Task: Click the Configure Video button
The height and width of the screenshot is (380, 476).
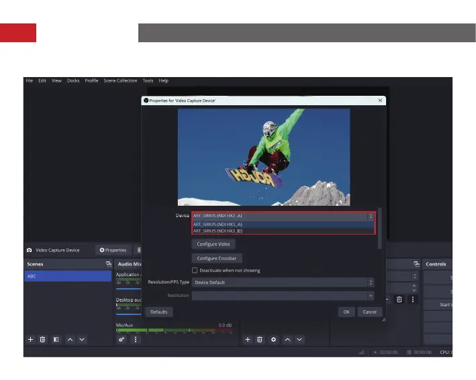Action: [x=213, y=245]
